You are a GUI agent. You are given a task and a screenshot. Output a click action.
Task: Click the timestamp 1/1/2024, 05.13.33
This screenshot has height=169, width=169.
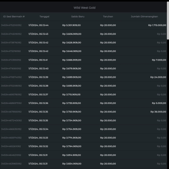coord(38,138)
